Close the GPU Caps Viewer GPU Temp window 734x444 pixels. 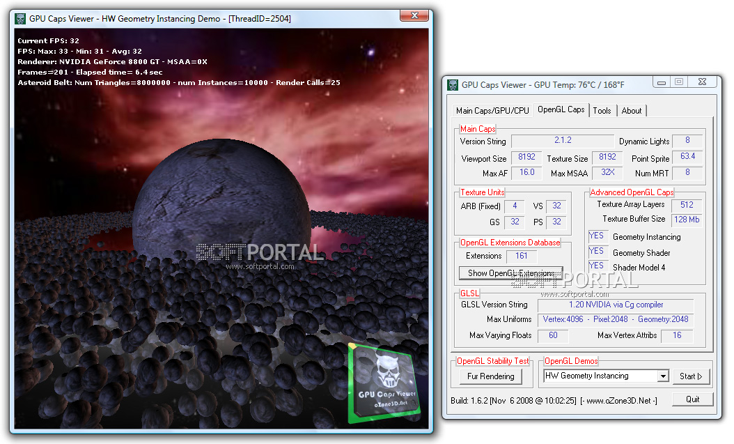[x=702, y=82]
